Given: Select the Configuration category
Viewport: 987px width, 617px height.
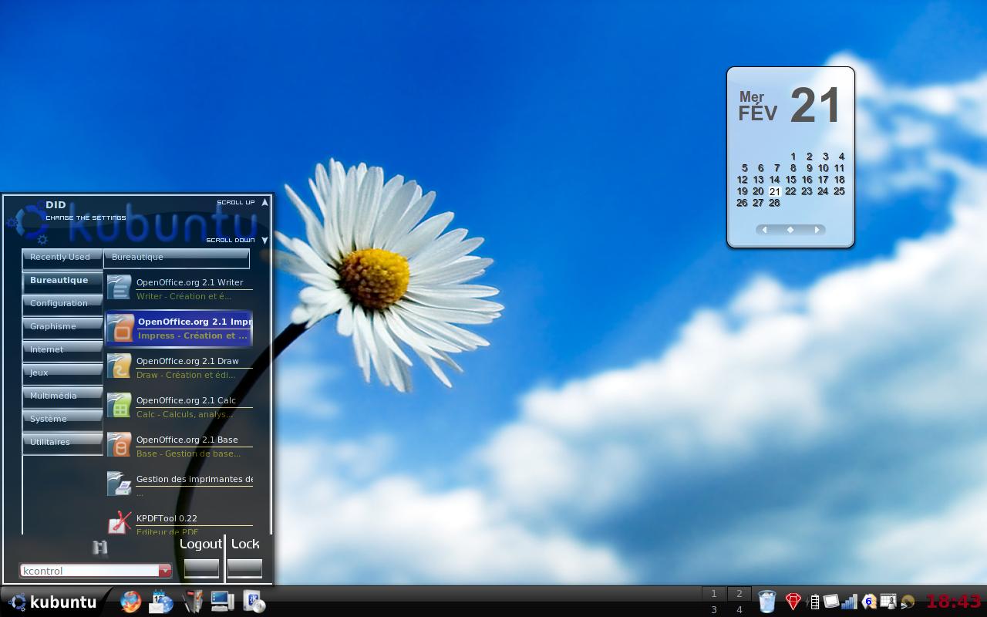Looking at the screenshot, I should (62, 304).
